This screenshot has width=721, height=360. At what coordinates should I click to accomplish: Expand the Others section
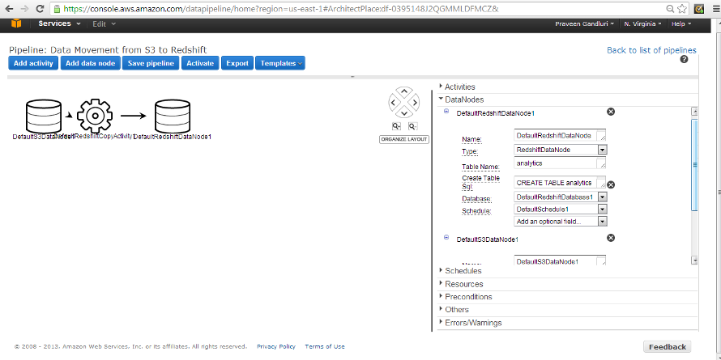tap(454, 310)
